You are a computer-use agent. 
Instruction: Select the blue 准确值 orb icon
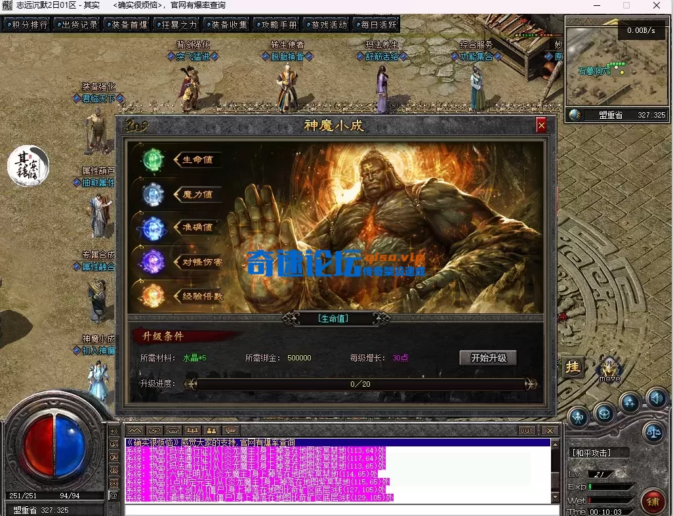click(x=153, y=228)
